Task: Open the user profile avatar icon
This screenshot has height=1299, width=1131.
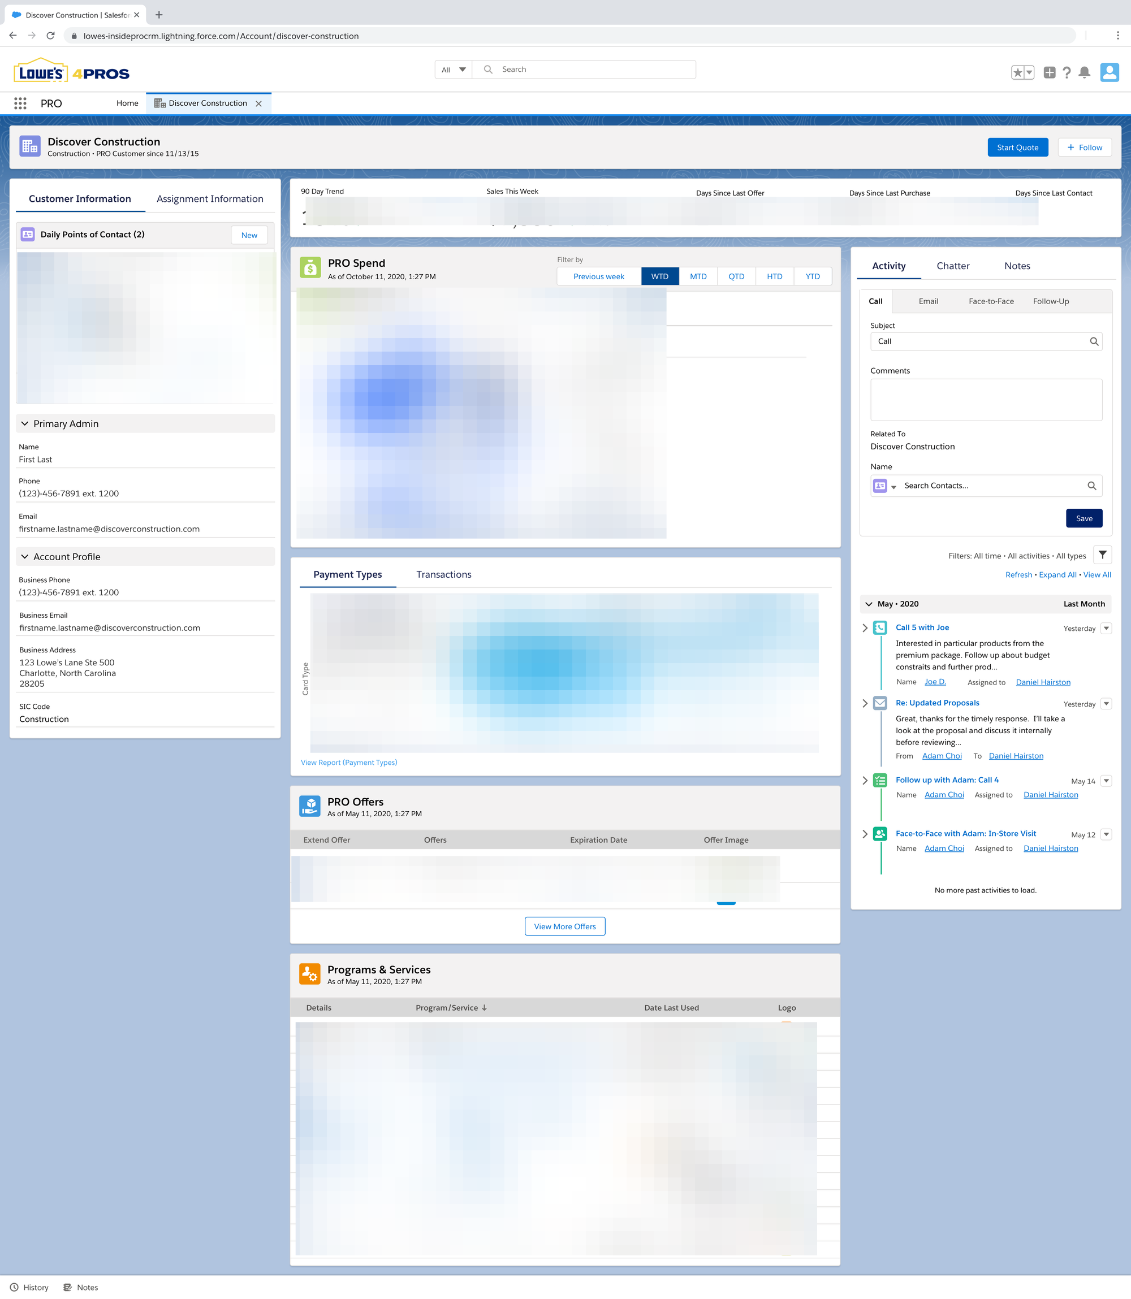Action: click(x=1109, y=72)
